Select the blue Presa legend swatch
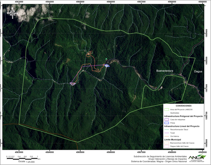The width and height of the screenshot is (211, 165). [167, 123]
